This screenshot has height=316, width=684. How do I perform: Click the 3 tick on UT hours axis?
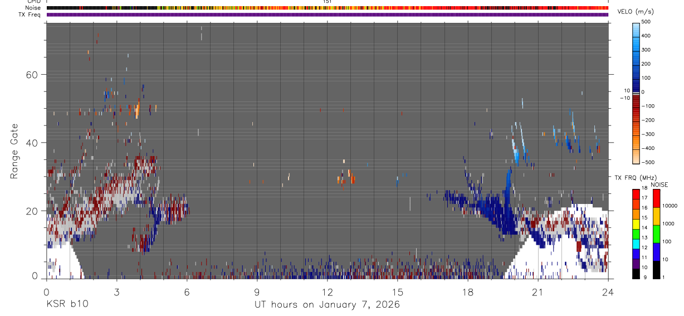tap(116, 291)
